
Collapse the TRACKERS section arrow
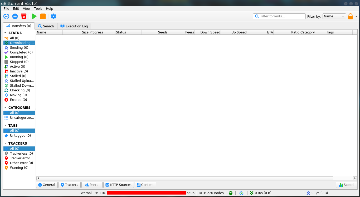5,144
